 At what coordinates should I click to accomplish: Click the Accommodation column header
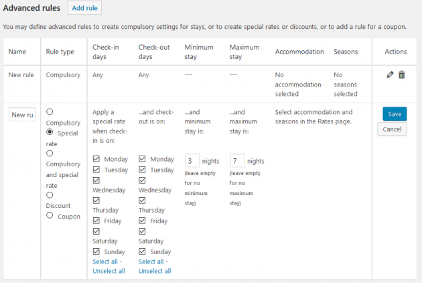tap(299, 52)
